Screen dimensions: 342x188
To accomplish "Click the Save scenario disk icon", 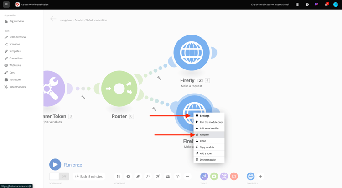I will (x=118, y=177).
